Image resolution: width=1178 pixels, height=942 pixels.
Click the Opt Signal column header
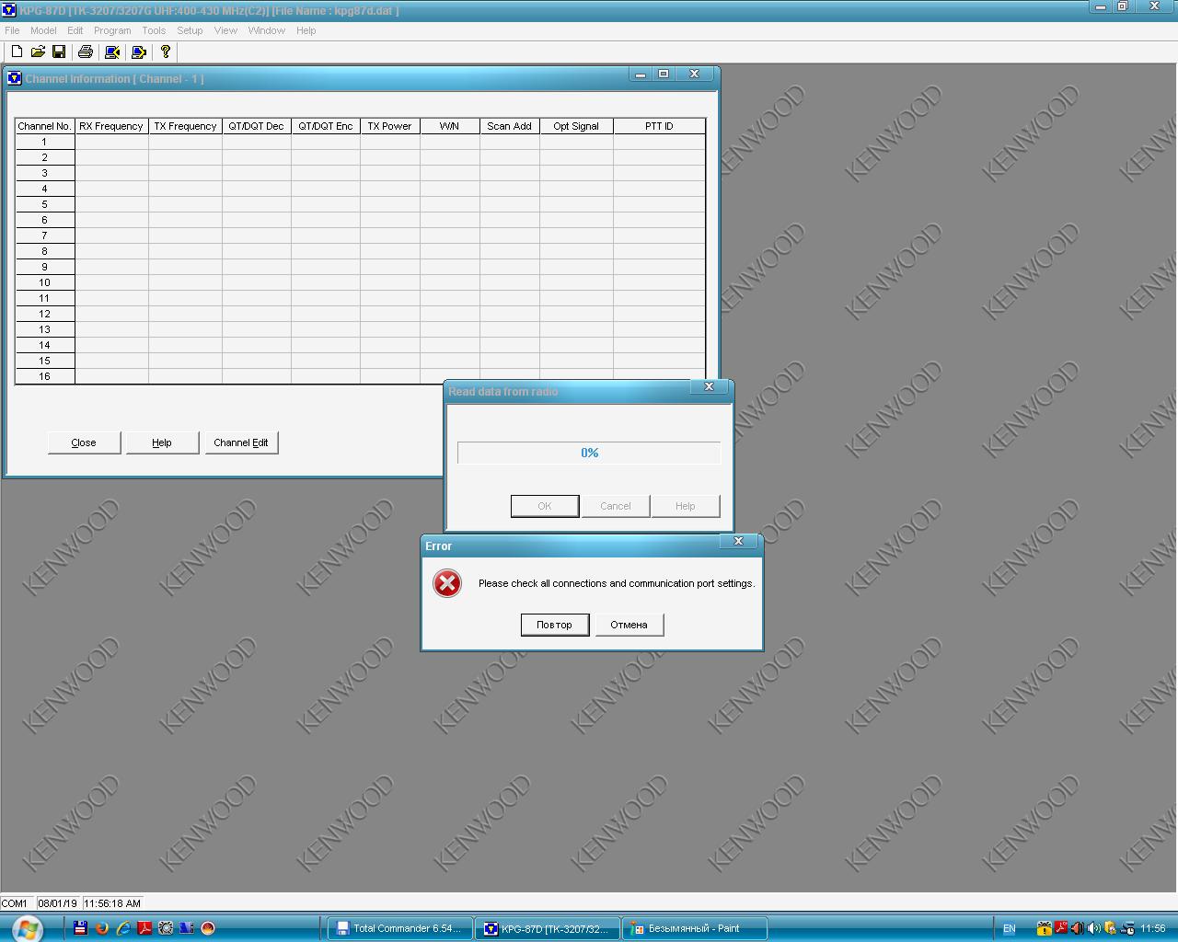click(576, 126)
